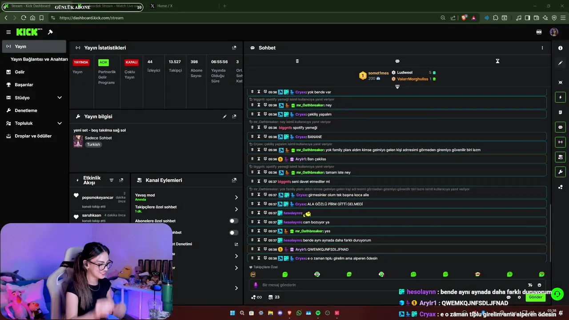Screen dimensions: 569x320
Task: Edit stream info with the pencil icon
Action: (224, 116)
